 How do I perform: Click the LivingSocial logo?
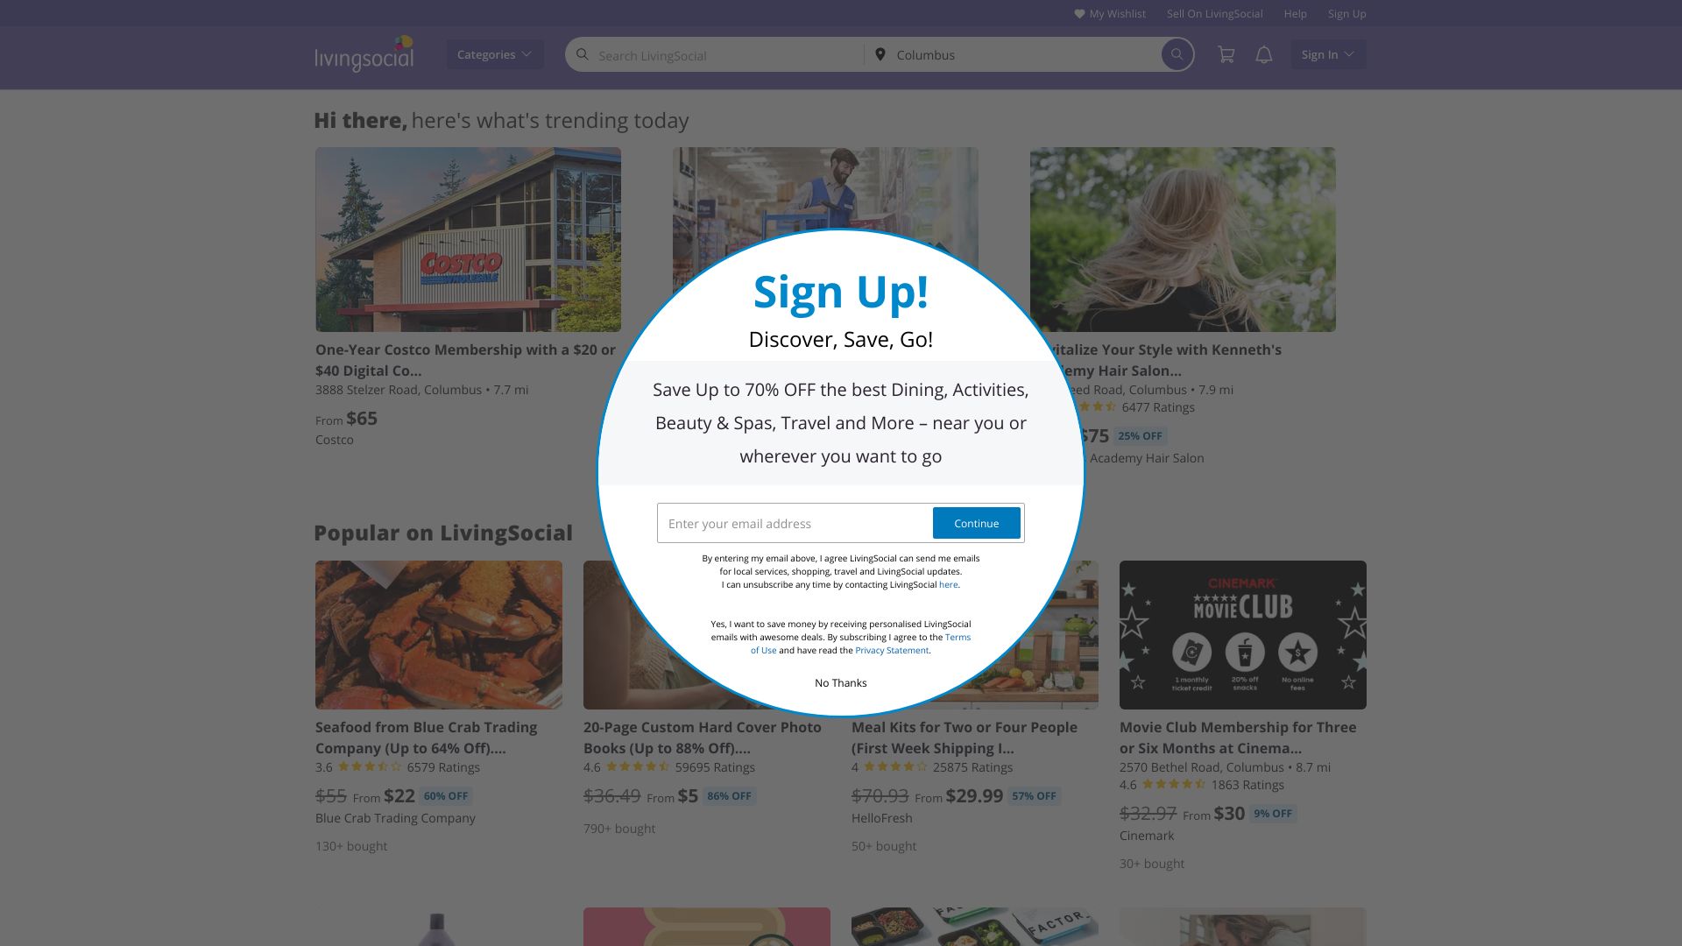pos(364,54)
